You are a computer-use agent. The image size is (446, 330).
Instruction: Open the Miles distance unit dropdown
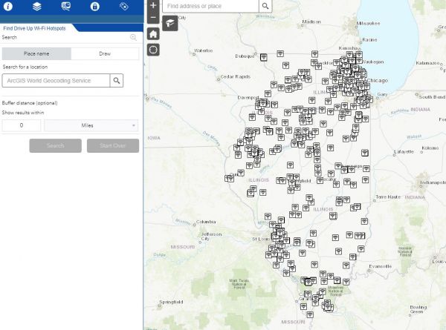pos(91,125)
